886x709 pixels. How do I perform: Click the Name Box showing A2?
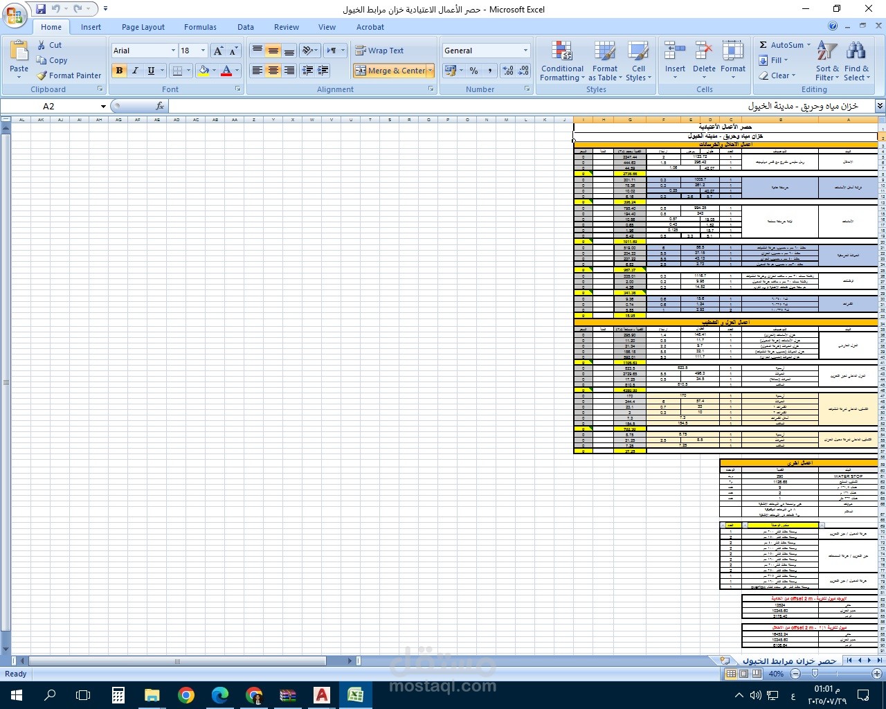(x=48, y=106)
